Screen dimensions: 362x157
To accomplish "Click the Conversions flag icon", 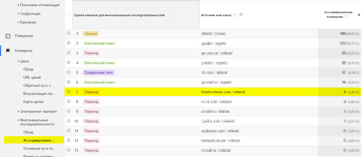I will [x=8, y=51].
